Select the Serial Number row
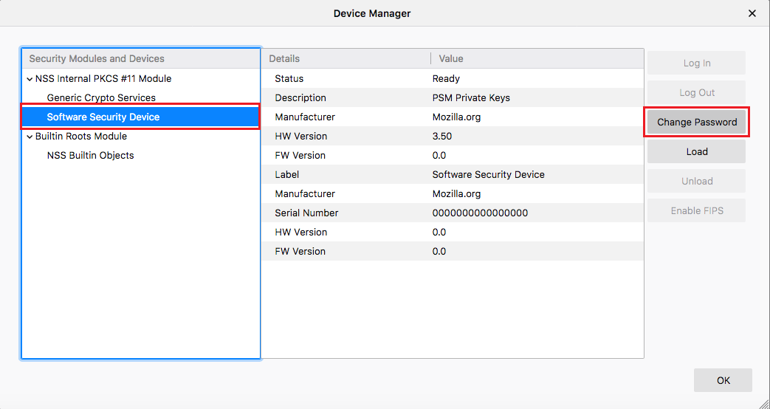Viewport: 770px width, 409px height. (x=452, y=213)
